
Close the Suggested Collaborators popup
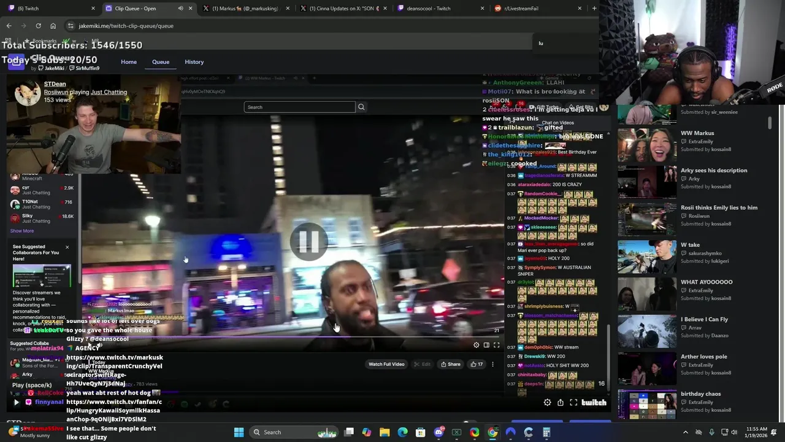(x=67, y=247)
